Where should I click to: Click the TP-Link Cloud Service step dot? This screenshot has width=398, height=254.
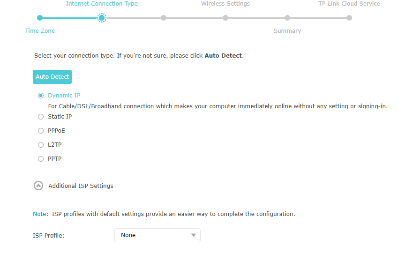coord(349,18)
